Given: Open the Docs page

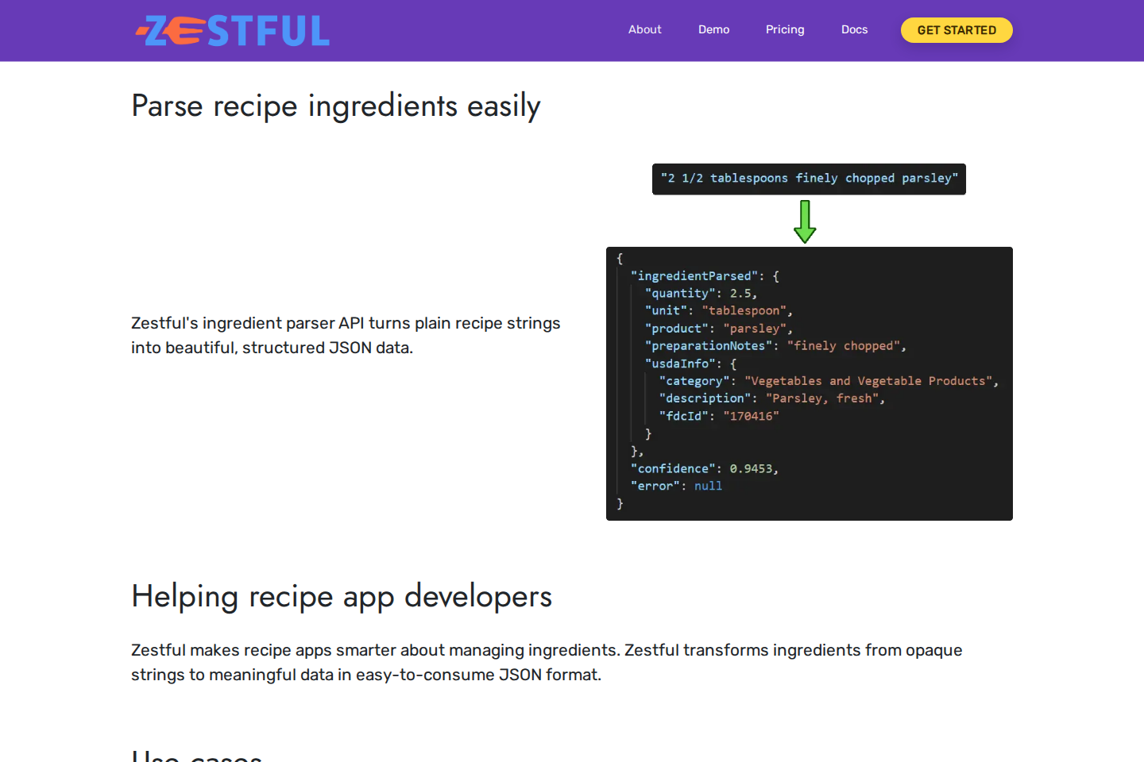Looking at the screenshot, I should (x=854, y=29).
